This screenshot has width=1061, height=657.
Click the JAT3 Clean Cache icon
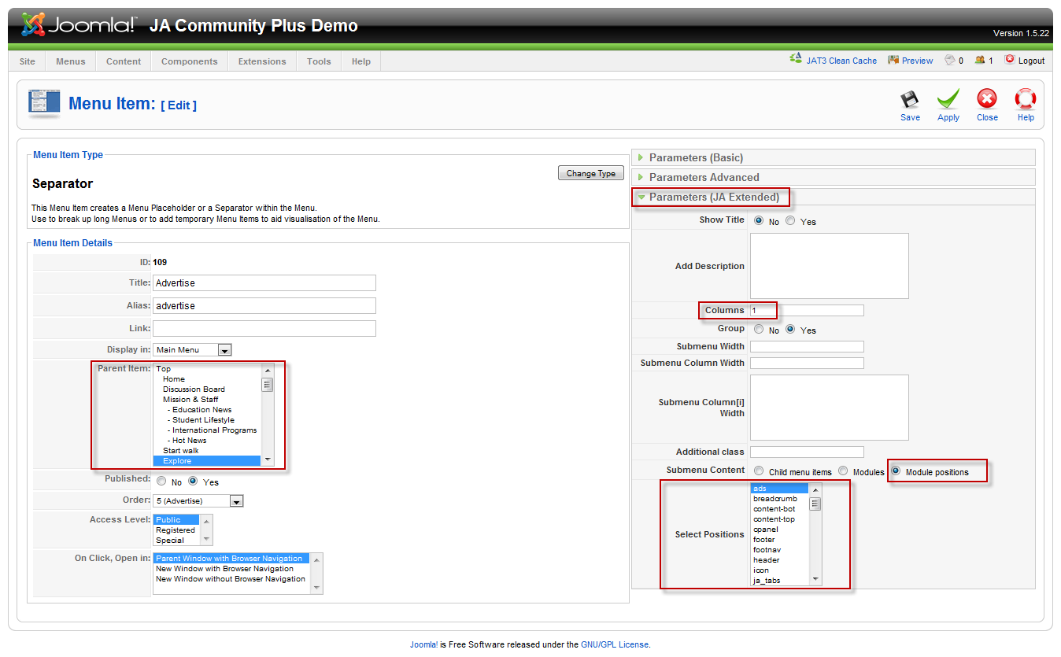[x=796, y=60]
